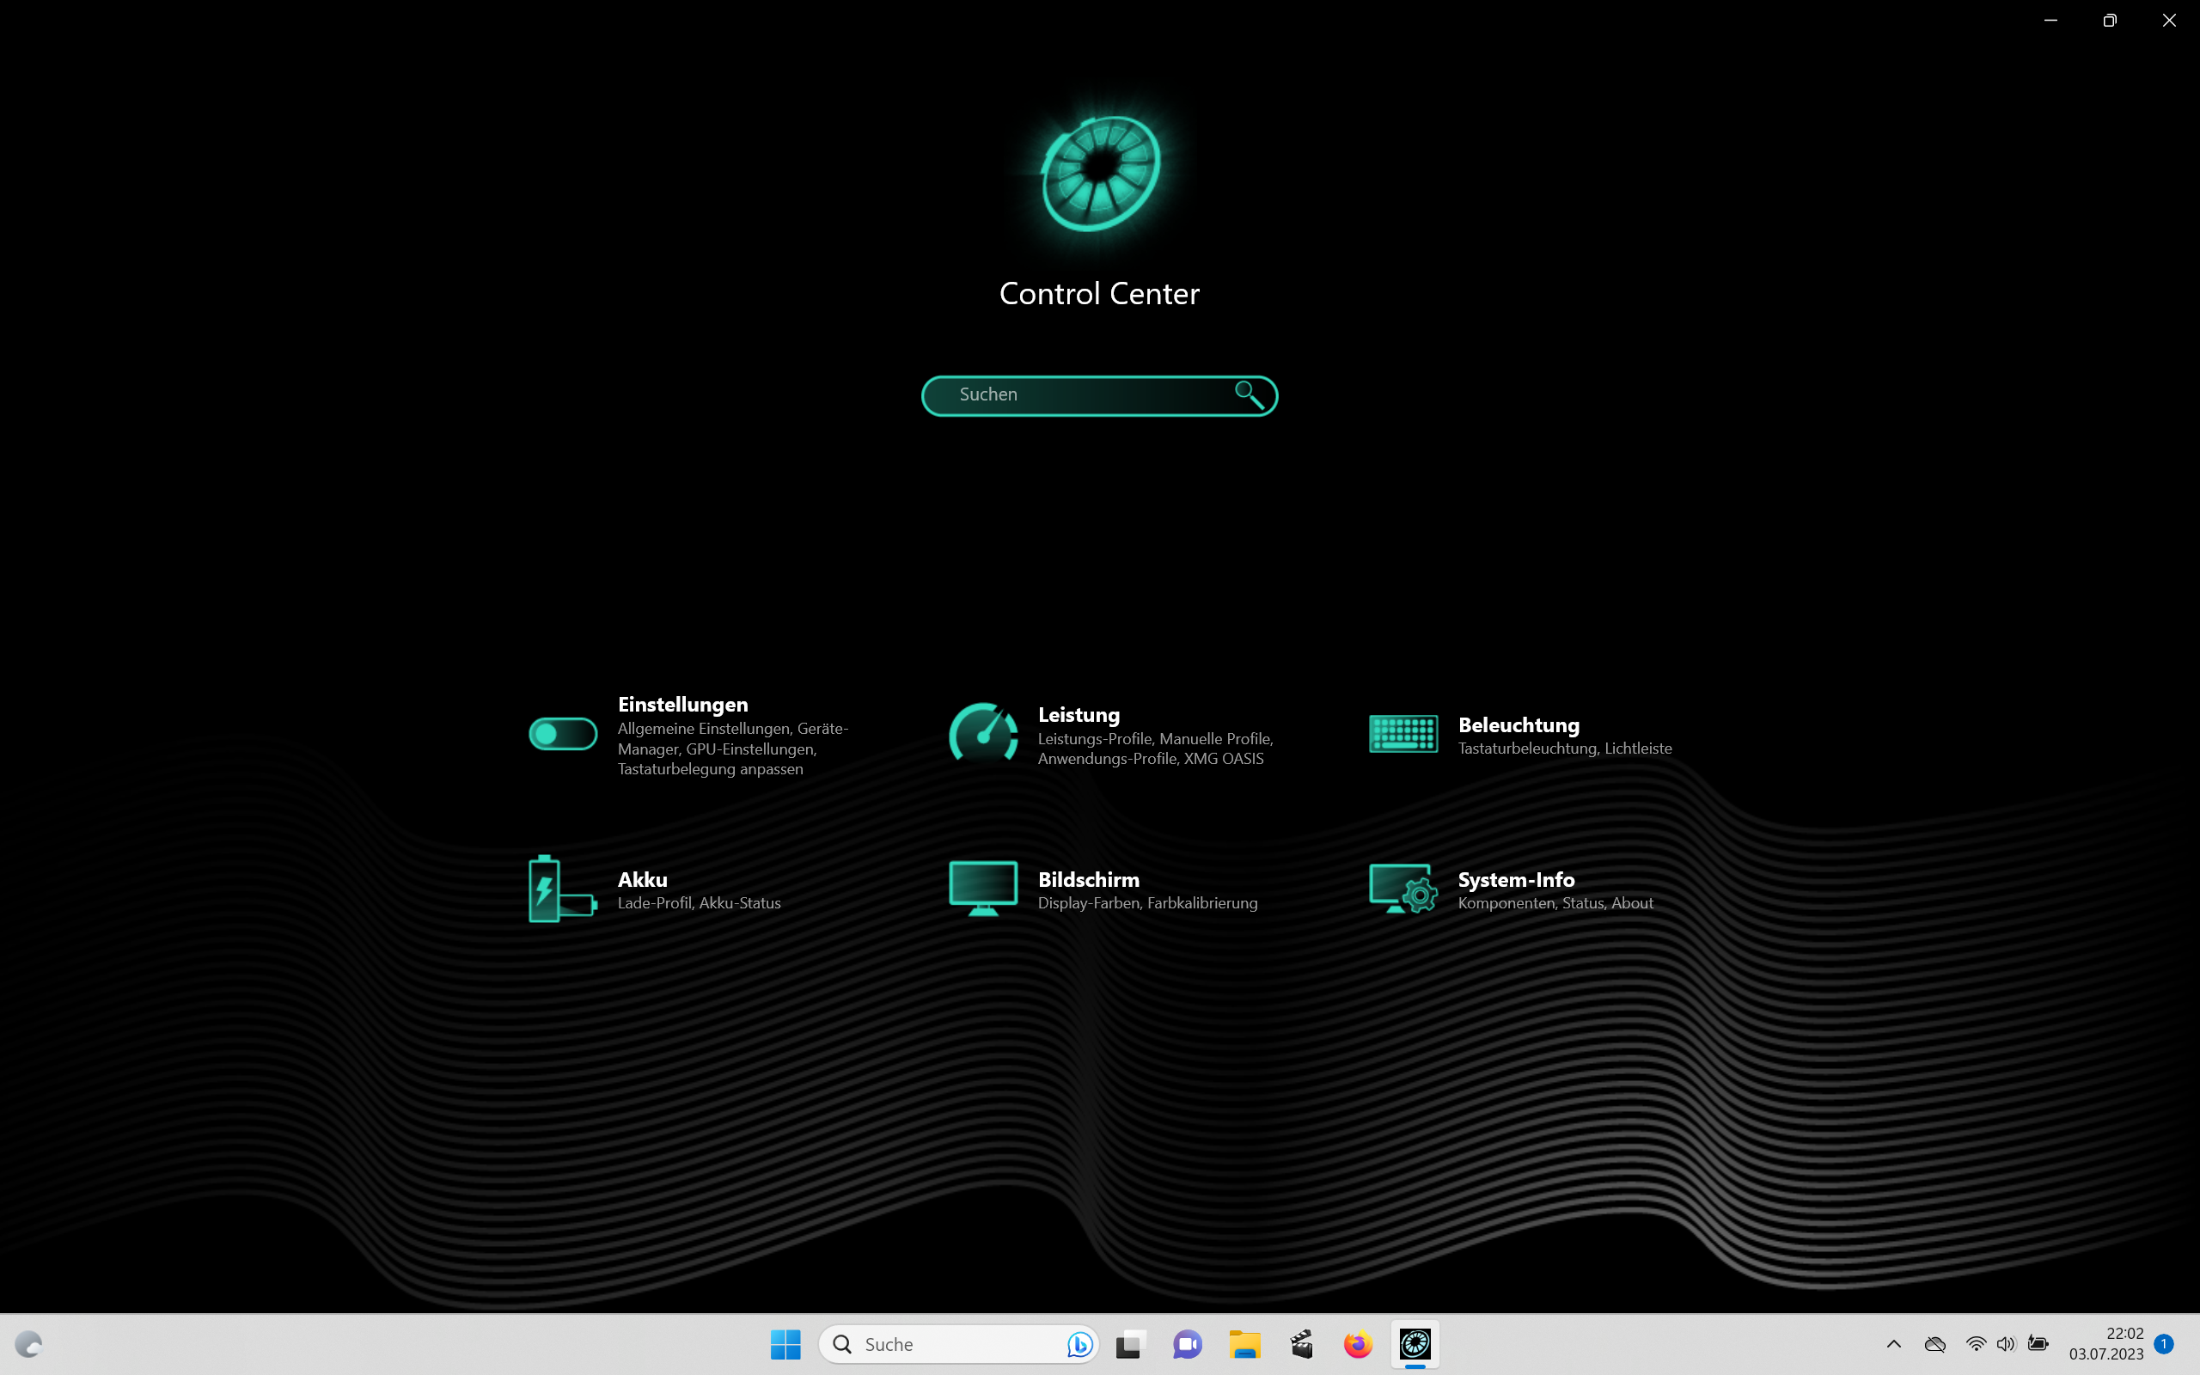Click the Control Center fan logo
This screenshot has height=1375, width=2200.
pyautogui.click(x=1100, y=173)
